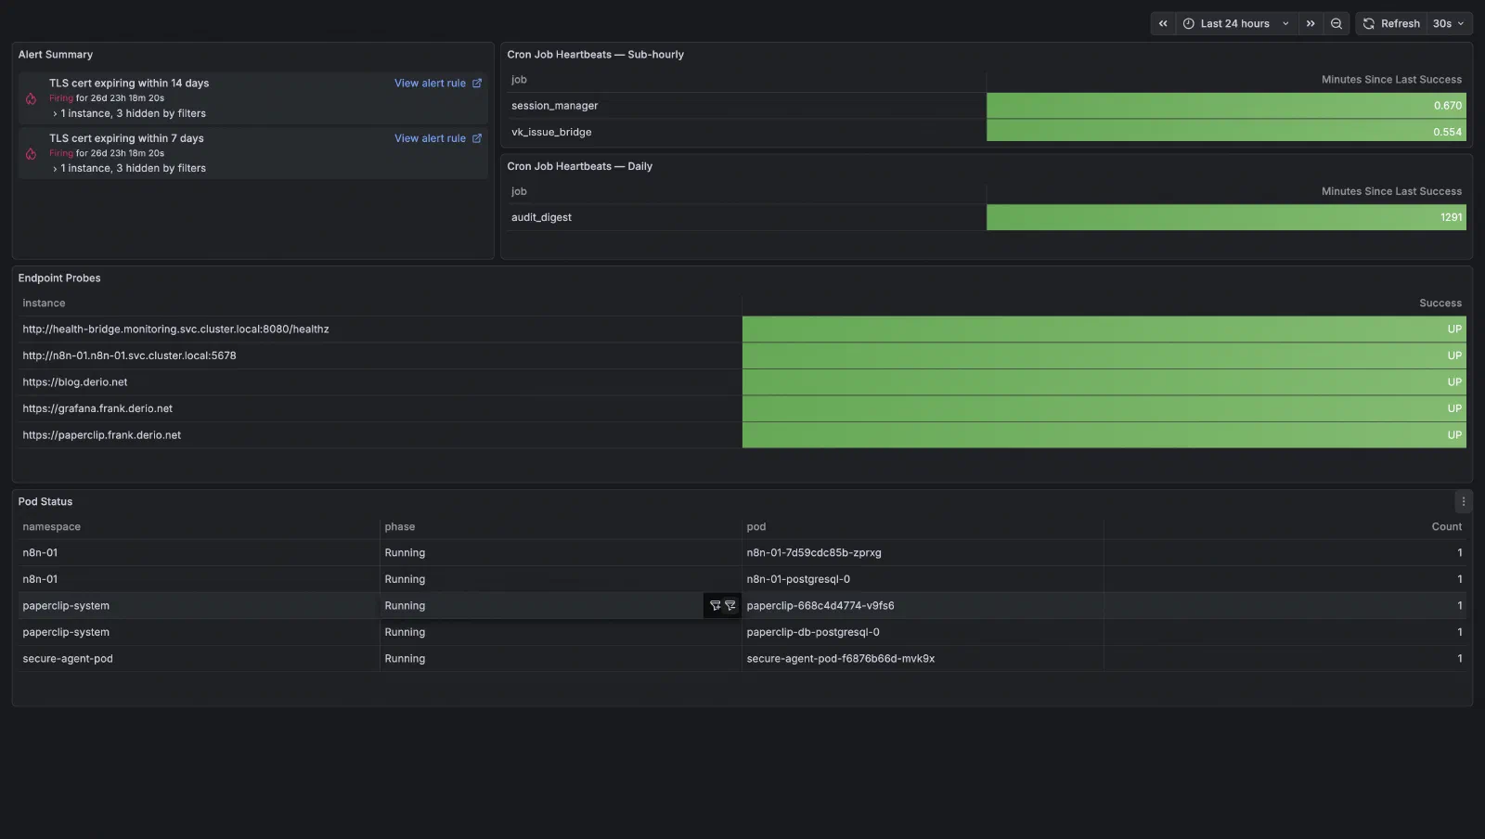Click UP status bar for health-bridge endpoint

coord(1104,329)
